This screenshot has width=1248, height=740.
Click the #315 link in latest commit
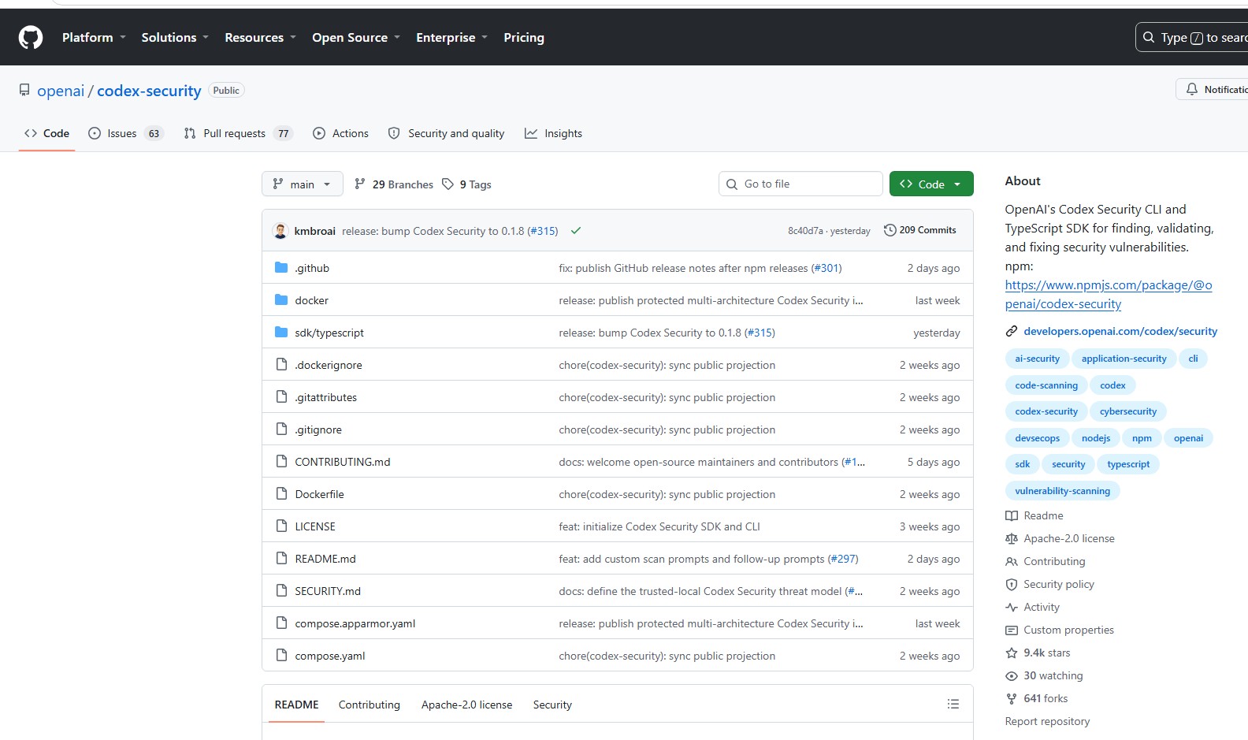[542, 231]
